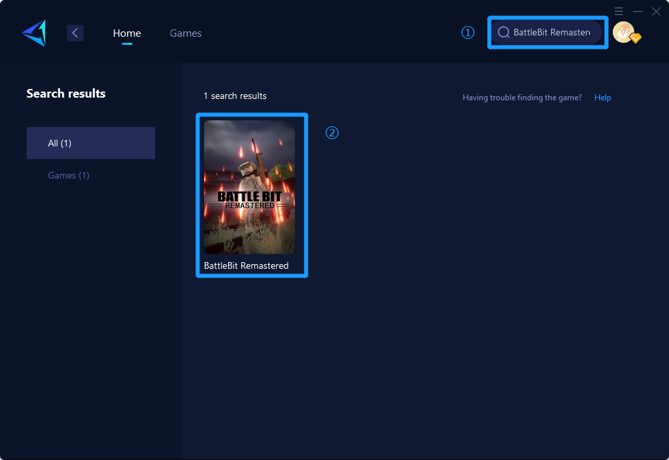Open the Games tab

pyautogui.click(x=185, y=33)
